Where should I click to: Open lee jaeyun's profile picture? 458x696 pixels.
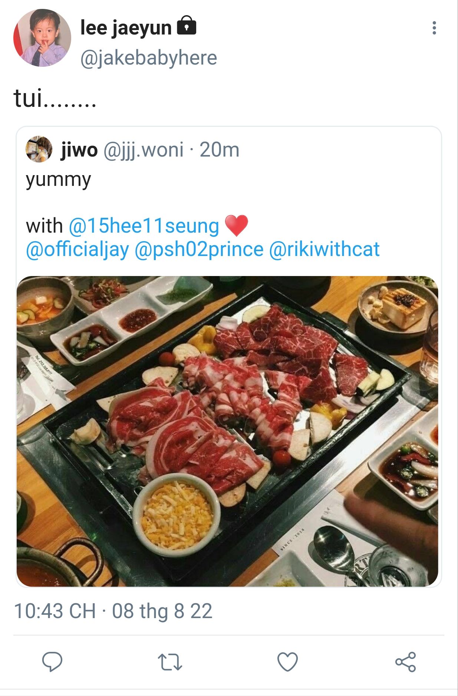42,38
